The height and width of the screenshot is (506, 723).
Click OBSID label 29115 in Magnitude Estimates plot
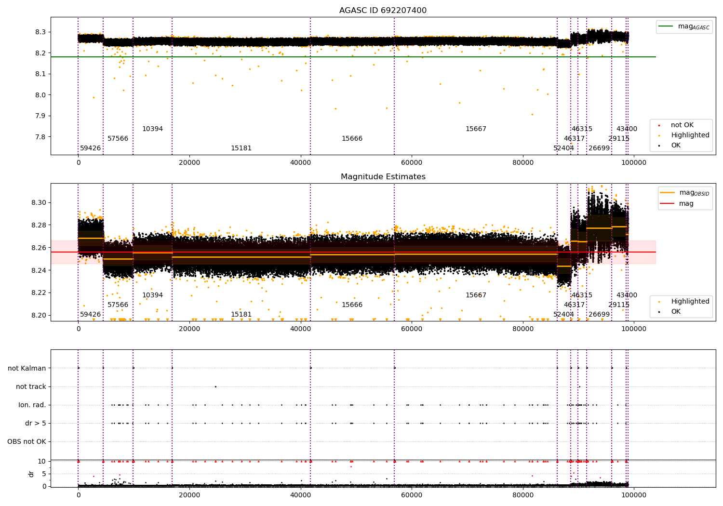pos(619,305)
